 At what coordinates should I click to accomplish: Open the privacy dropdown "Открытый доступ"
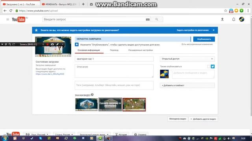point(187,59)
